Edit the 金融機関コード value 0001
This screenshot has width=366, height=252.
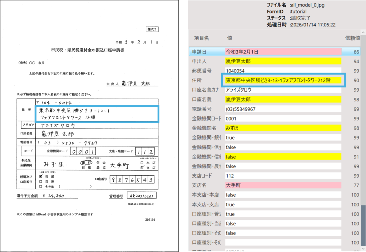coord(283,119)
